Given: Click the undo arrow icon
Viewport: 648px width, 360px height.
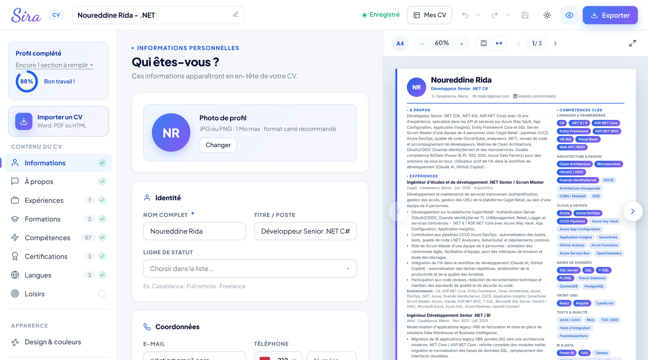Looking at the screenshot, I should click(x=465, y=15).
